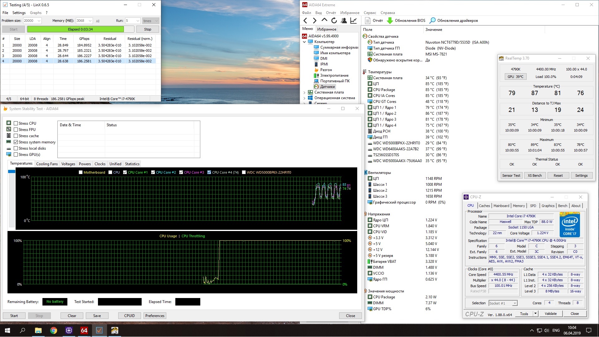Click RealTemp Sensor Test button

point(511,176)
